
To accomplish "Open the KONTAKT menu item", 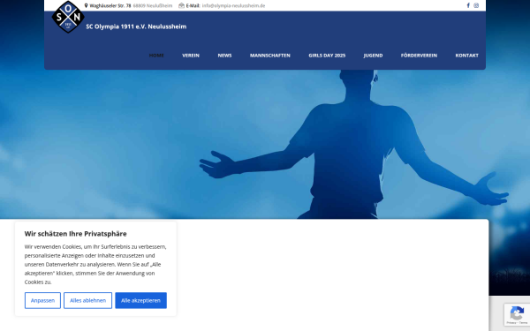I will coord(466,56).
